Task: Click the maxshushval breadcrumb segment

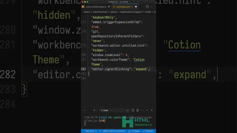Action: 100,12
